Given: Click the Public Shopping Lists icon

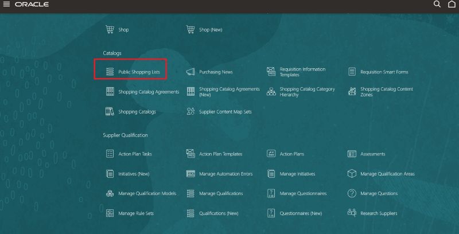Looking at the screenshot, I should tap(110, 72).
